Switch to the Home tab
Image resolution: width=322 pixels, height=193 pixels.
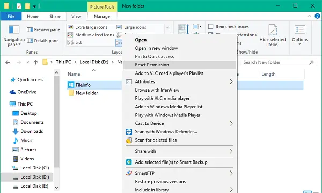33,16
